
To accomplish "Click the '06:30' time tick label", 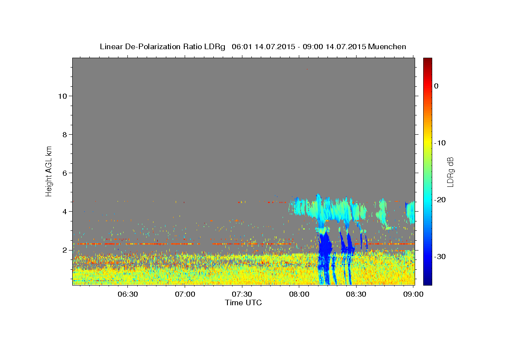I will (x=128, y=294).
